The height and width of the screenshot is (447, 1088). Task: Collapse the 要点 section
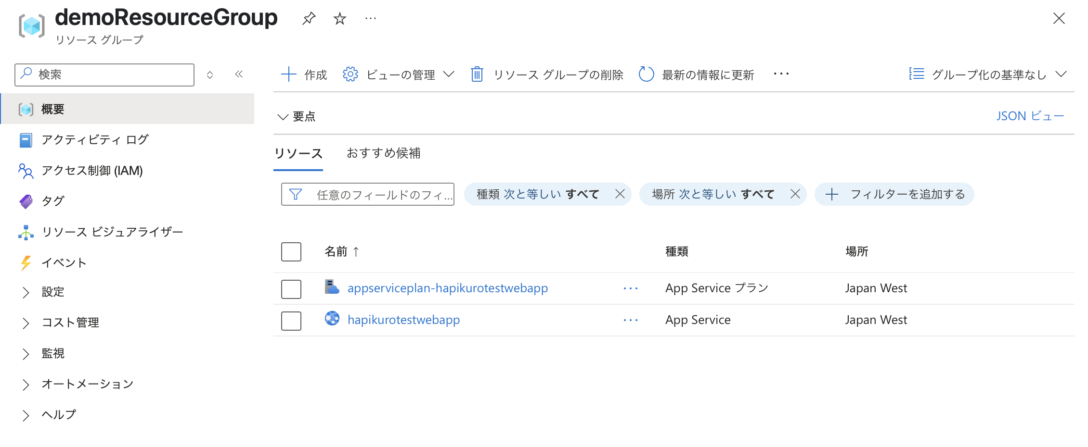297,117
